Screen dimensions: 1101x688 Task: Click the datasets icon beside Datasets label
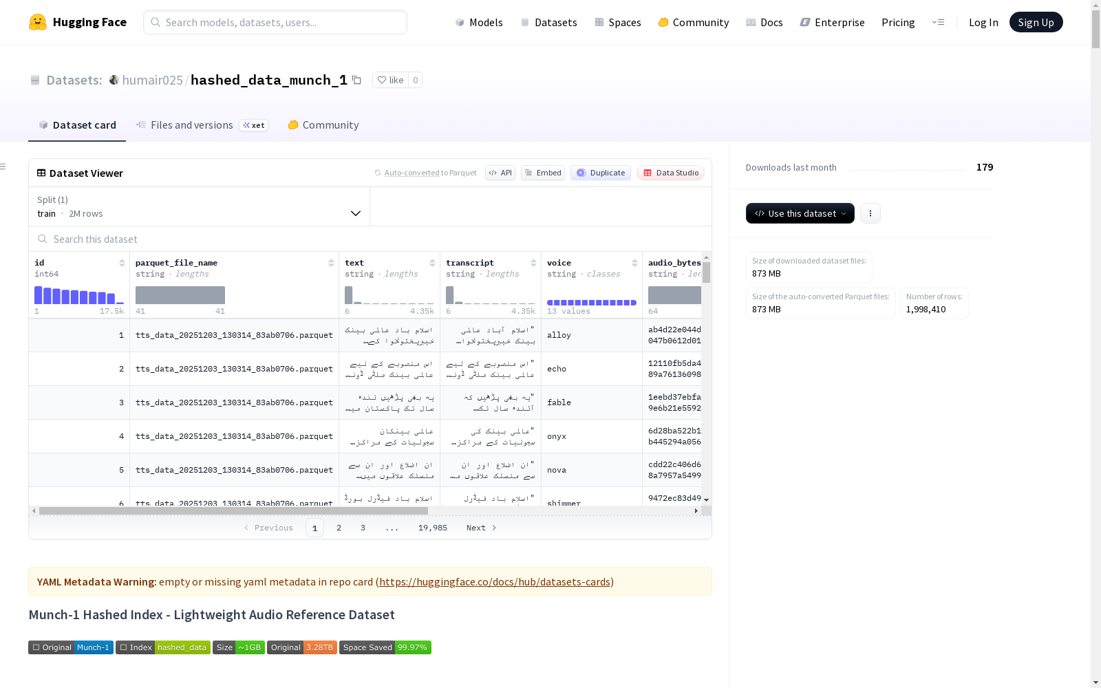35,80
